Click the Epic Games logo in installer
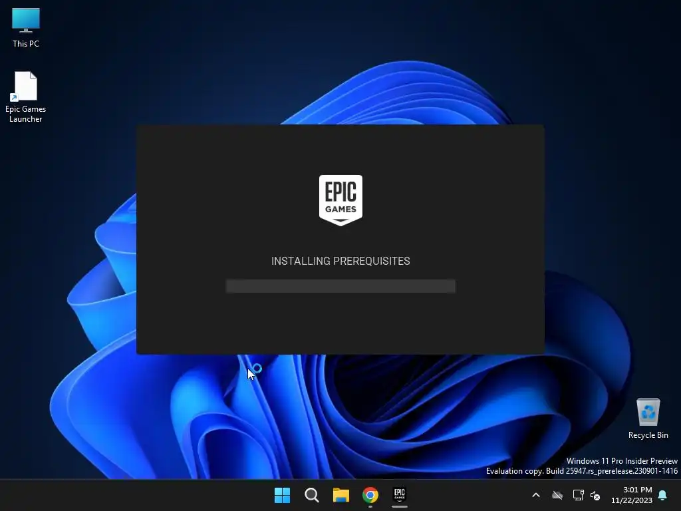The width and height of the screenshot is (681, 511). click(x=341, y=200)
